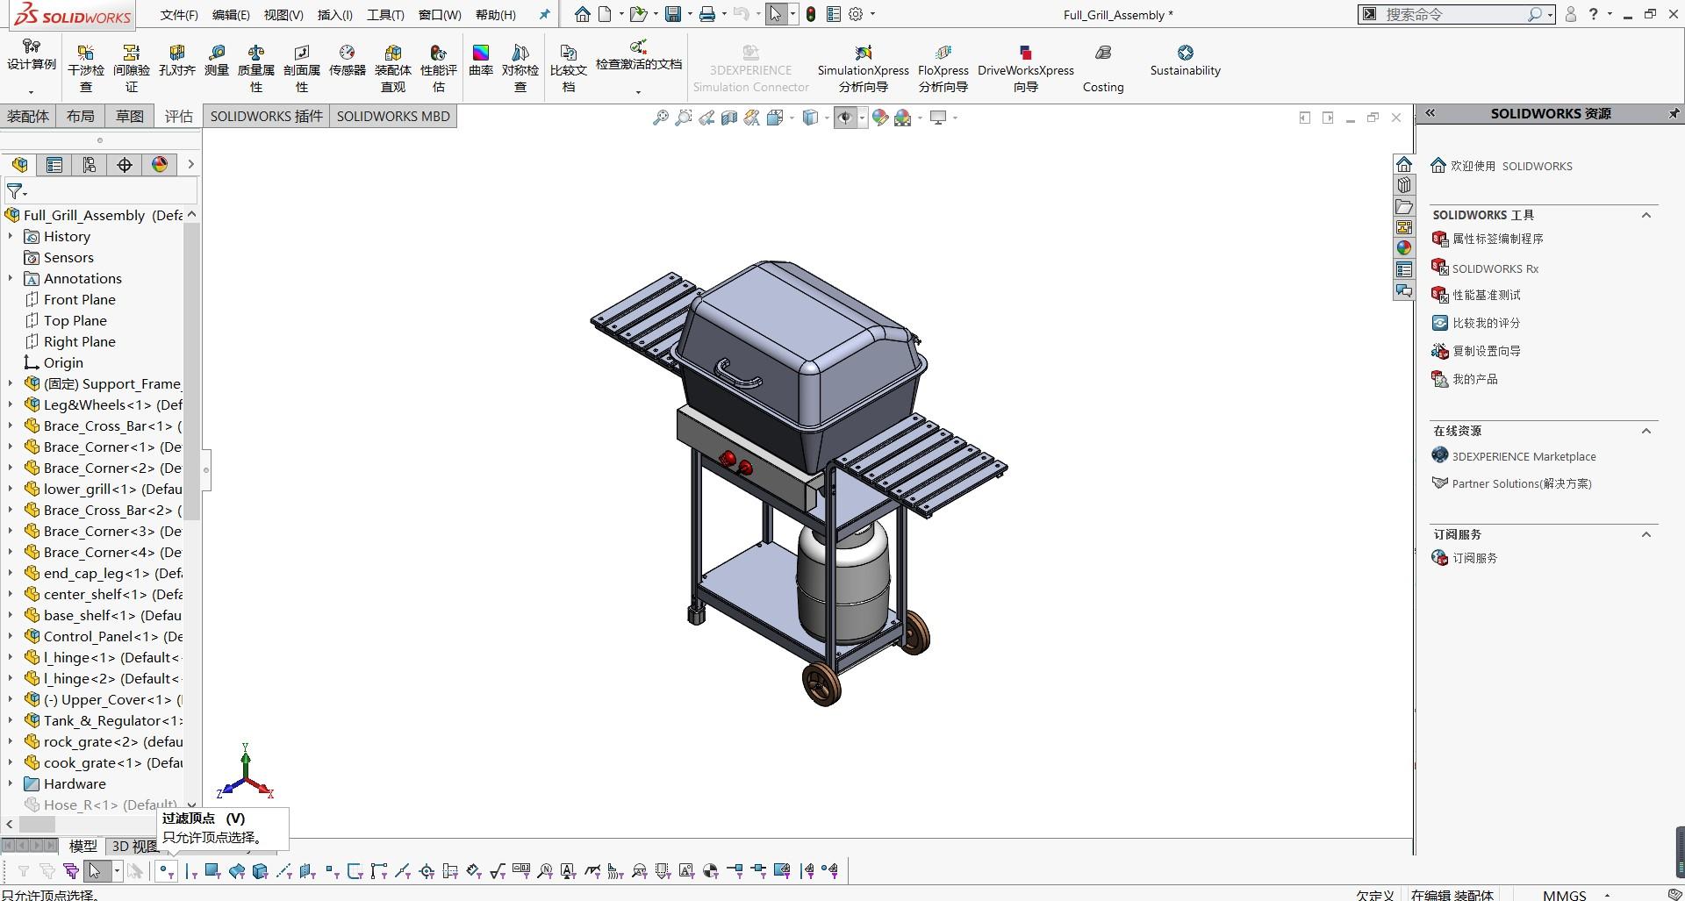Screen dimensions: 1685x901
Task: Expand the Hardware folder in the tree
Action: (x=11, y=783)
